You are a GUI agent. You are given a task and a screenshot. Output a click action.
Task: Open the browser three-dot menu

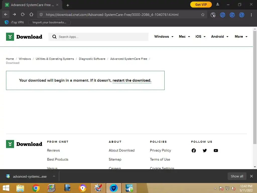coord(251,15)
